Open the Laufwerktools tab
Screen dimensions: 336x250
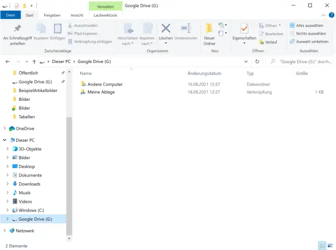pos(106,15)
